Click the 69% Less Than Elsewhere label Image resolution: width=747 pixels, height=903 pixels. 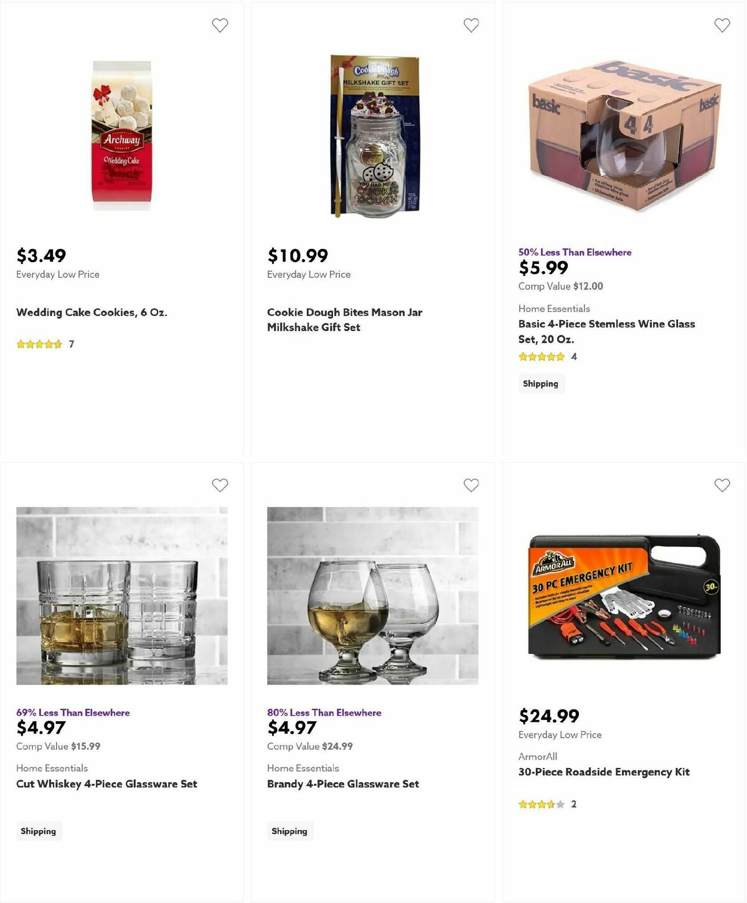pos(72,712)
